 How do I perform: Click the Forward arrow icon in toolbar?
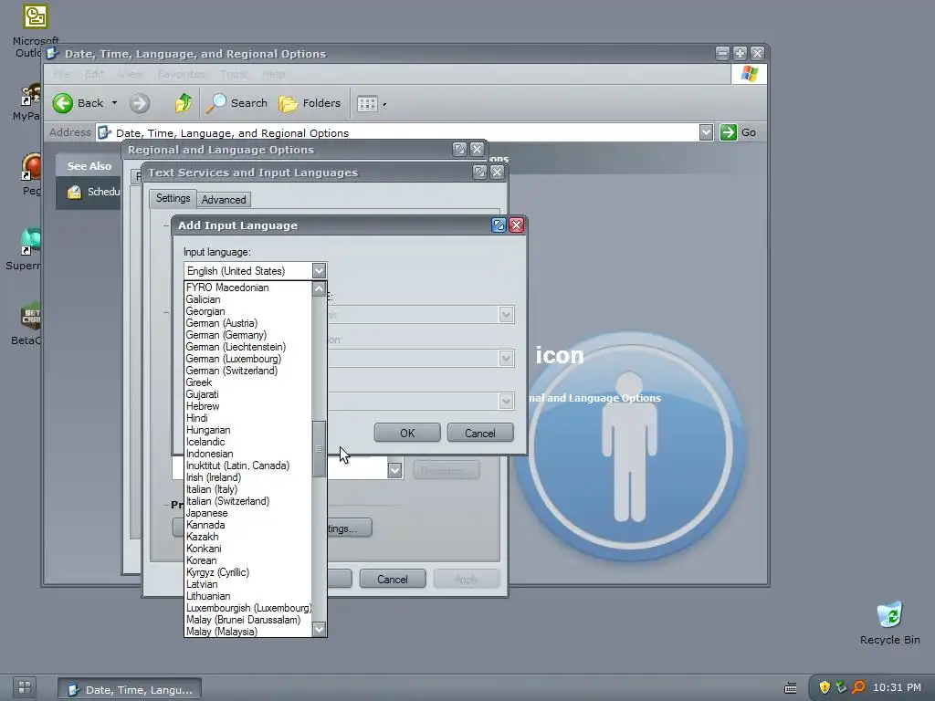[140, 103]
